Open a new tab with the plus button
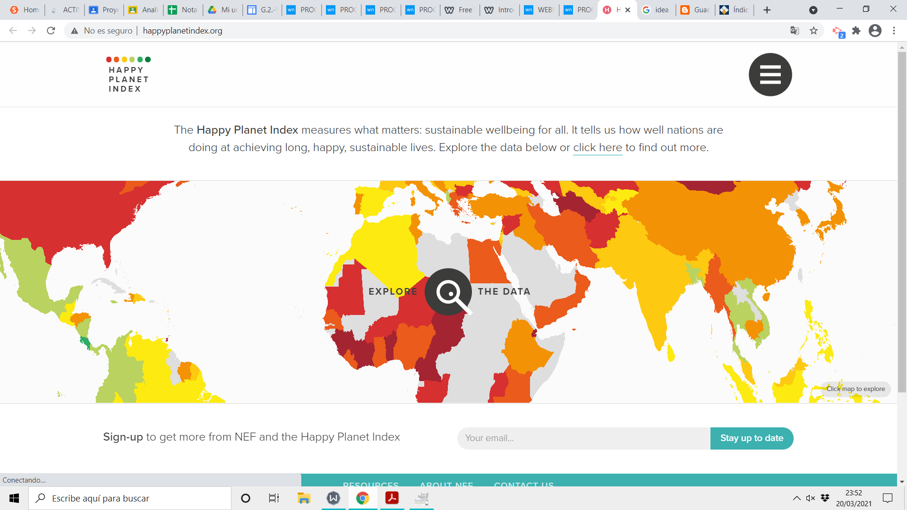907x510 pixels. (767, 10)
